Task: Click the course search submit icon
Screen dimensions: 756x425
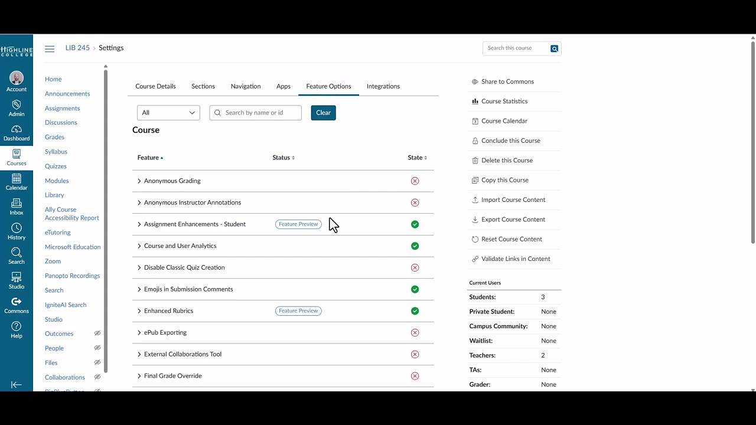Action: coord(554,48)
